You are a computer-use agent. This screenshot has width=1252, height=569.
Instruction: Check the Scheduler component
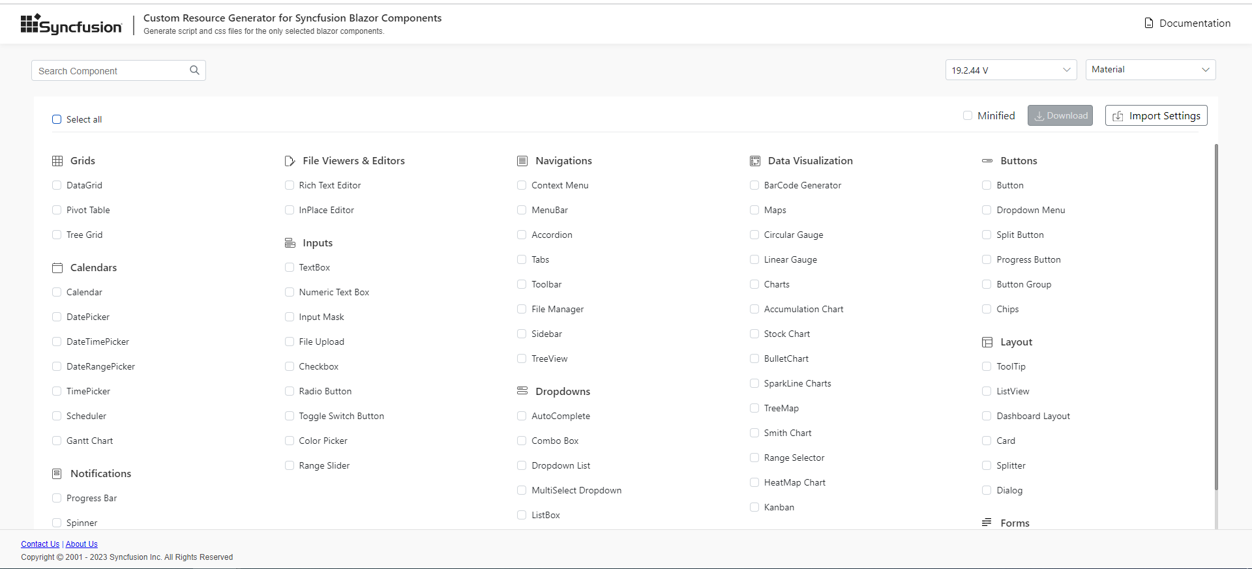57,416
